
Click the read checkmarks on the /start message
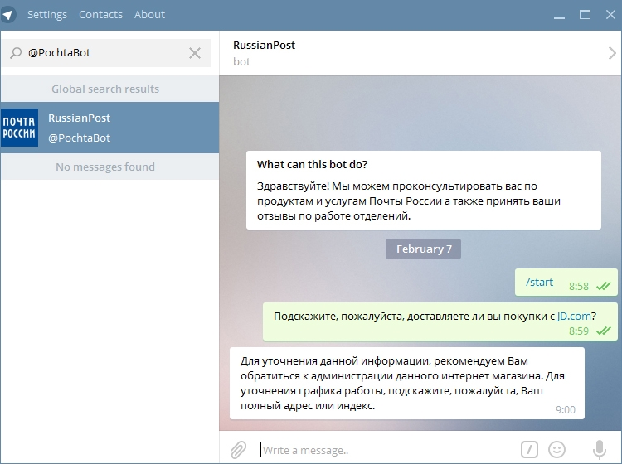pyautogui.click(x=604, y=286)
